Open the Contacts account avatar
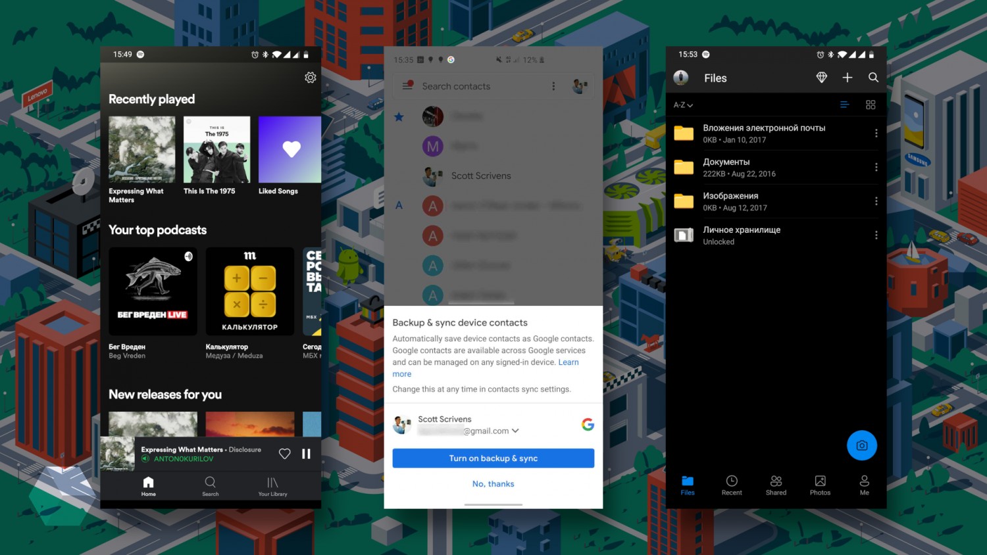 (580, 86)
